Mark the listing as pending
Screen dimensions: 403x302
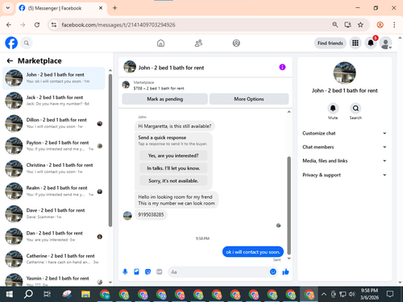point(164,99)
